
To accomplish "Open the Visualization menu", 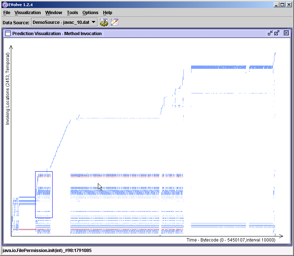I will (28, 13).
